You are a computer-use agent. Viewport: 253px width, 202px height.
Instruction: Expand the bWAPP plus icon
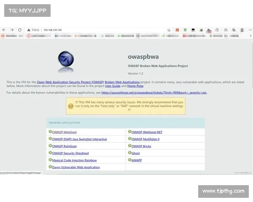(x=129, y=160)
